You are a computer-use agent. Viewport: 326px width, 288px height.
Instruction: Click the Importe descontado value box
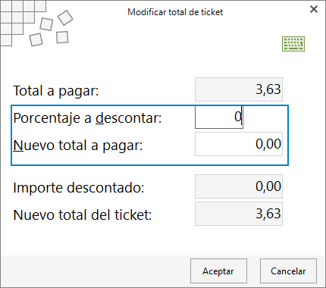[x=239, y=186]
